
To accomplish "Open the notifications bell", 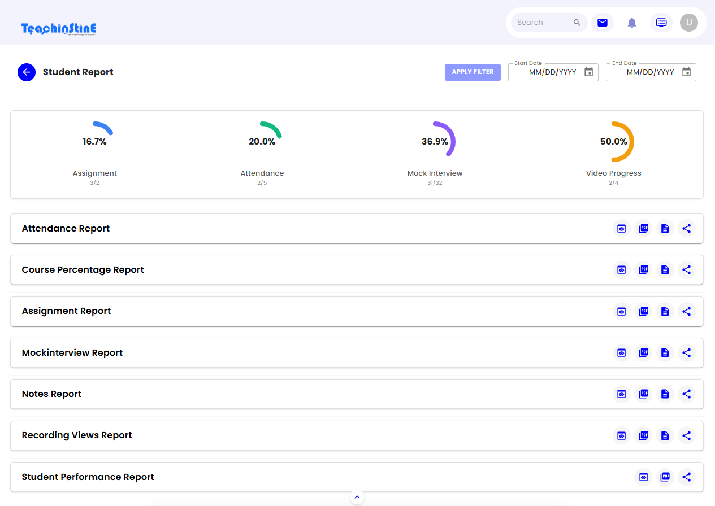I will point(632,23).
